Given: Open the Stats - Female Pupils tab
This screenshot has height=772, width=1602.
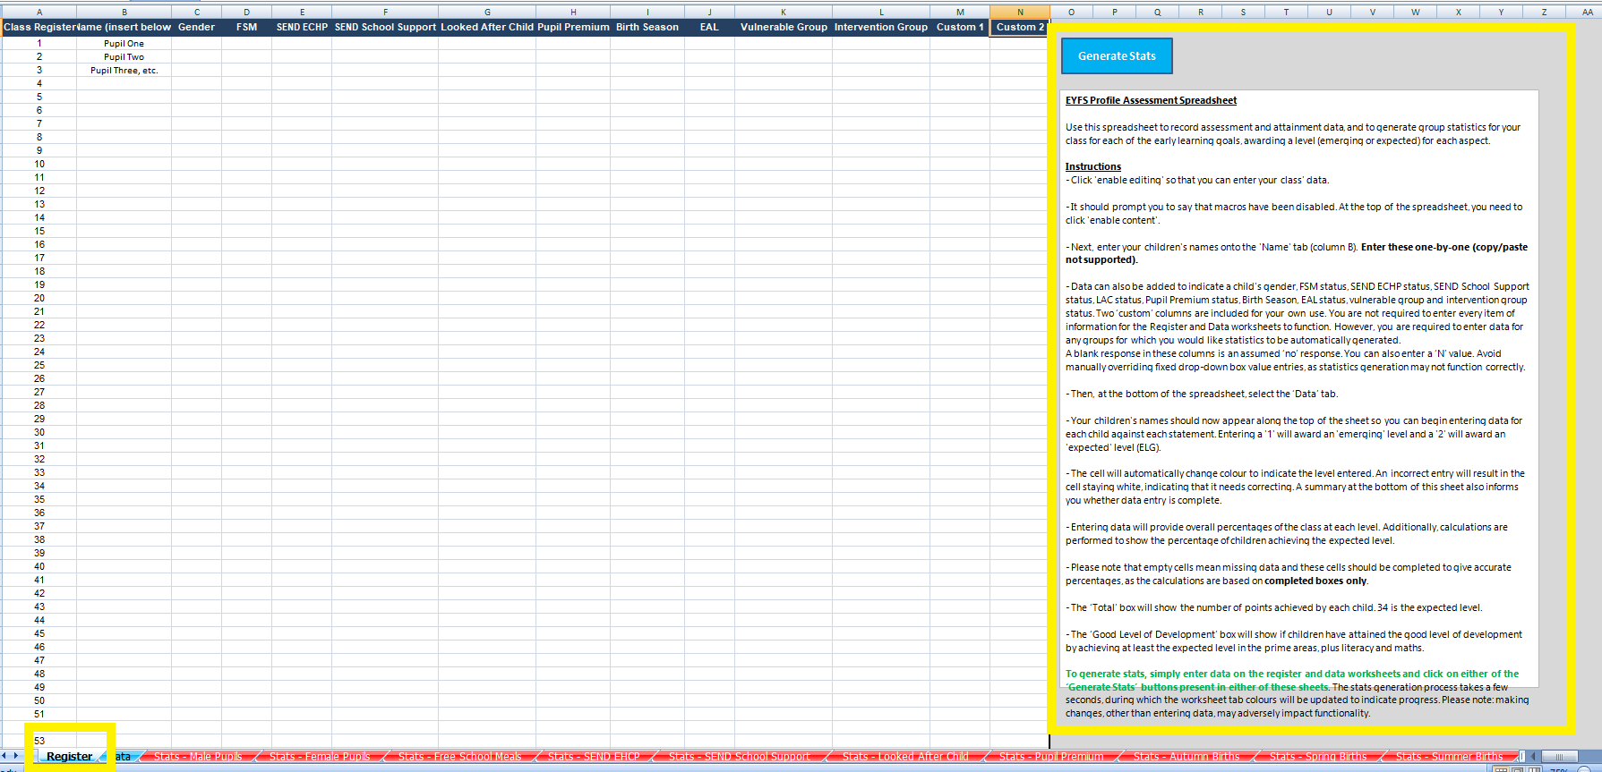Looking at the screenshot, I should click(x=320, y=757).
